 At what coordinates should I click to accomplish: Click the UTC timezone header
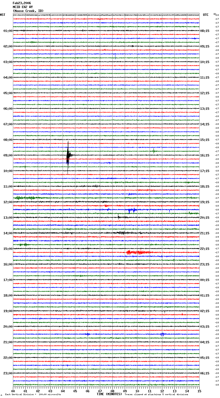tap(206, 15)
